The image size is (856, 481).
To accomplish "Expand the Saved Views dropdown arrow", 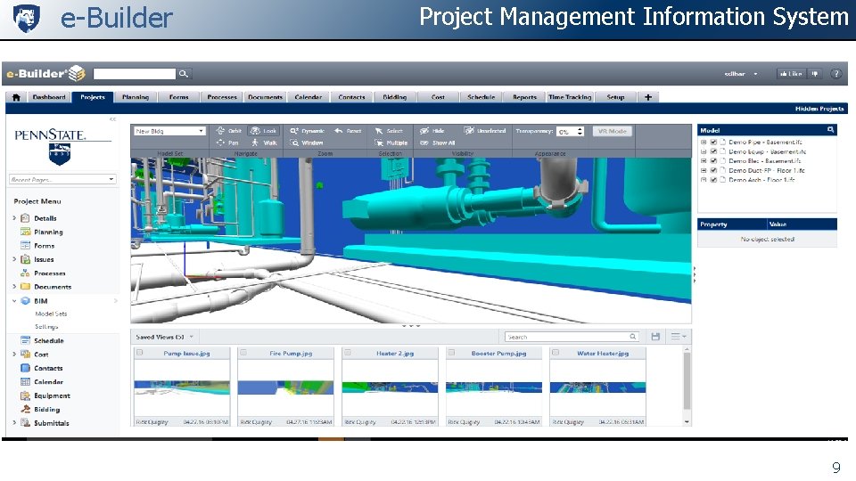I will coord(191,337).
